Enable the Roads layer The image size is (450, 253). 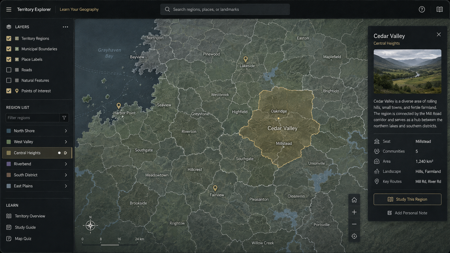9,70
